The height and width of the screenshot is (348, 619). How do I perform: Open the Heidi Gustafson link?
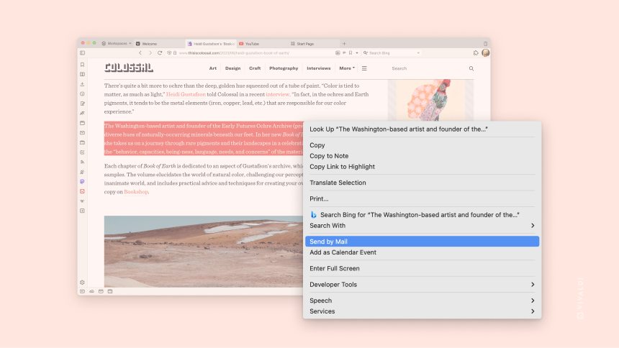[186, 94]
